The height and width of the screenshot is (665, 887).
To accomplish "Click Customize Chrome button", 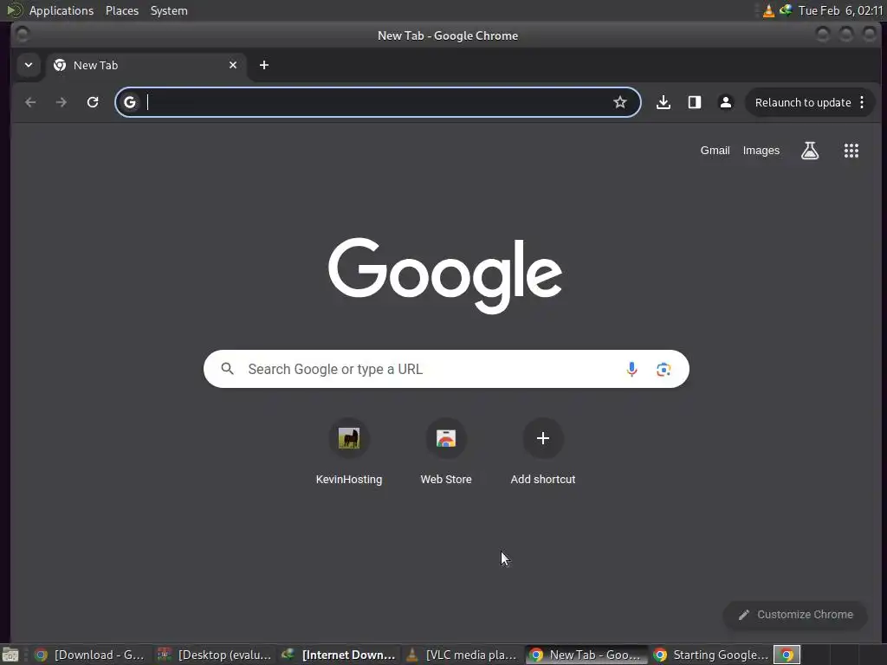I will point(795,615).
